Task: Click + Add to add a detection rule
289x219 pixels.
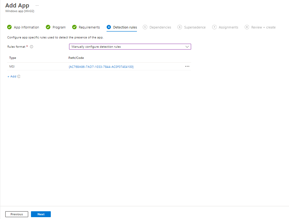Action: (12, 77)
